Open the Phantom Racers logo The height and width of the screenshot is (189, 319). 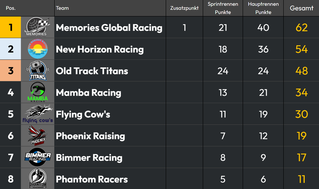[x=38, y=178]
